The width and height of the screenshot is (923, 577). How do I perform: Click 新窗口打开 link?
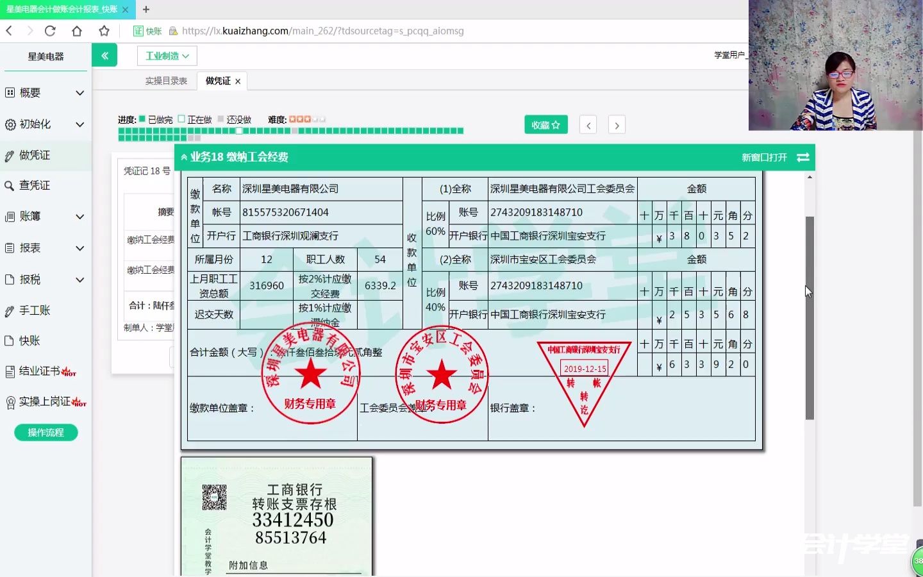click(764, 157)
